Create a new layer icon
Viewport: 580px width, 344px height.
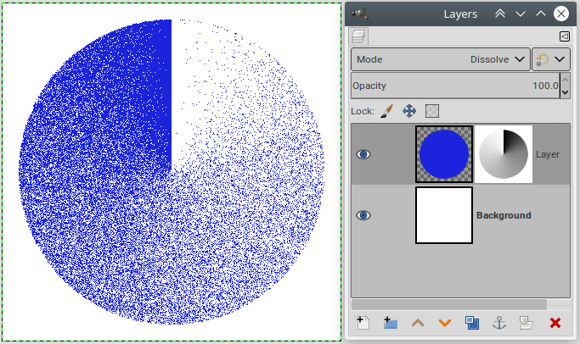363,323
